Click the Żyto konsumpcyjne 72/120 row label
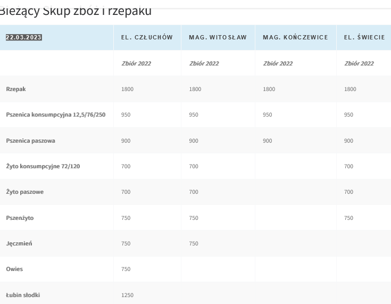 pos(43,166)
